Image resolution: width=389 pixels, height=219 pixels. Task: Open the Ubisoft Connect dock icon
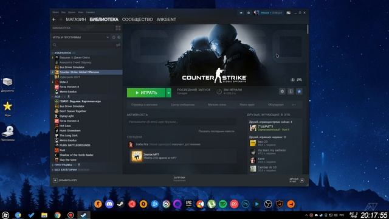[x=166, y=204]
